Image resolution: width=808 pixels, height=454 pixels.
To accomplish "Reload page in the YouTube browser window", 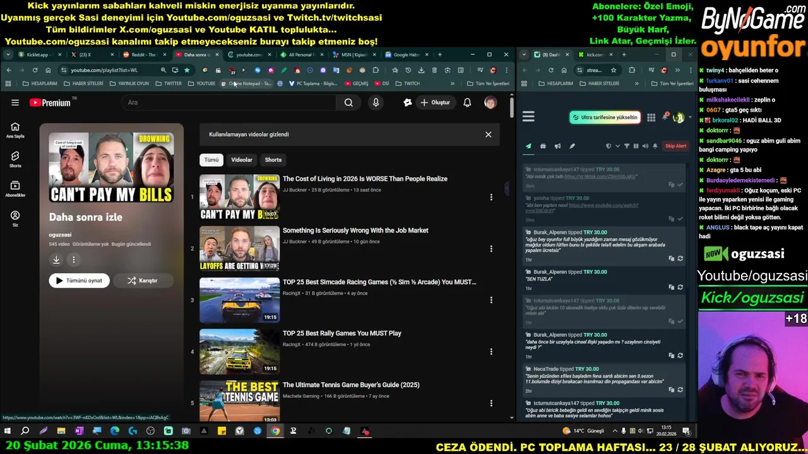I will [35, 70].
